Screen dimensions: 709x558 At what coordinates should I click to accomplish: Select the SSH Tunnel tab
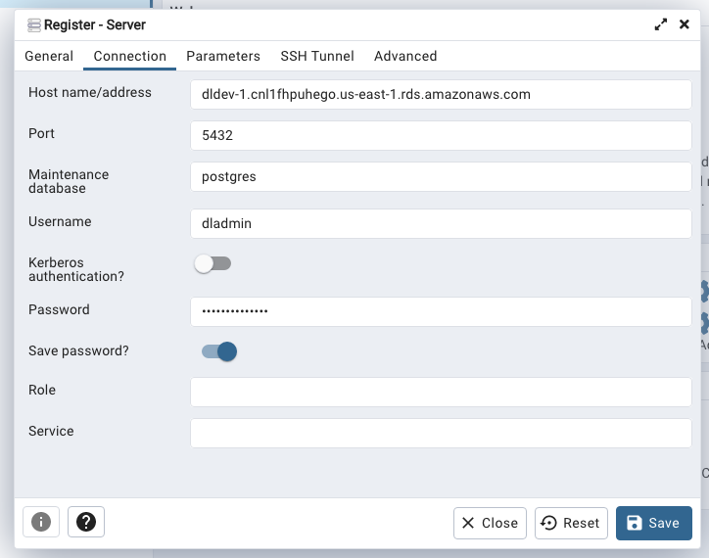[317, 56]
